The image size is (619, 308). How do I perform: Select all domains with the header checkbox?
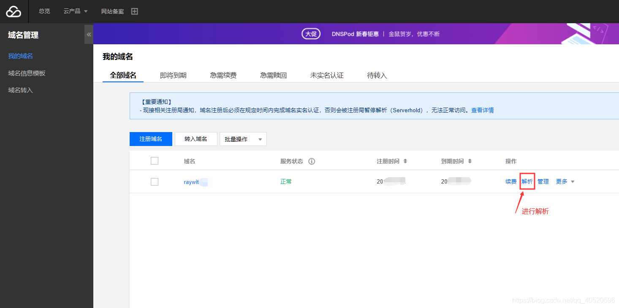pos(155,161)
